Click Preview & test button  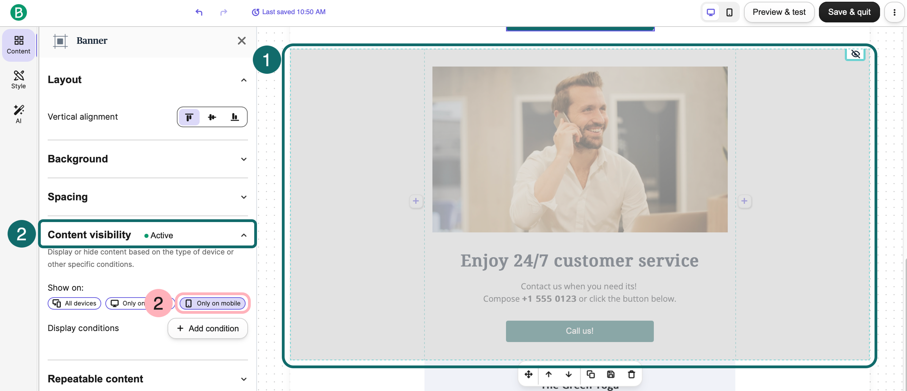click(x=779, y=12)
